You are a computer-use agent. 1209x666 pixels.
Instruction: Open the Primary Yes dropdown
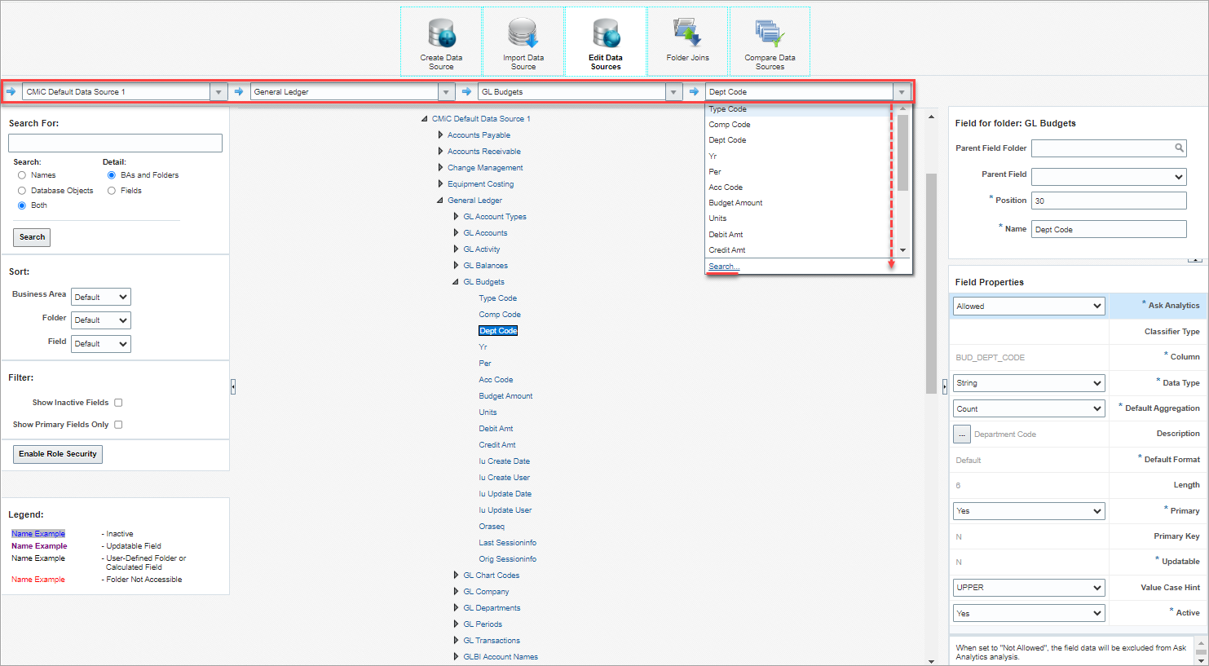1029,511
